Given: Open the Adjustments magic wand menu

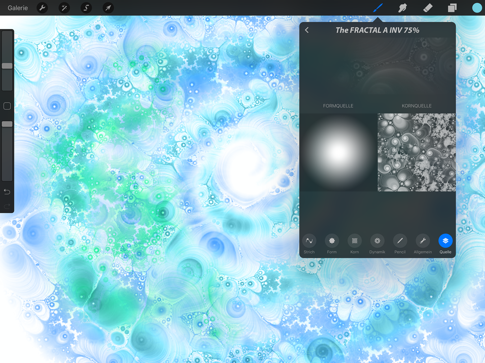Looking at the screenshot, I should pyautogui.click(x=64, y=8).
